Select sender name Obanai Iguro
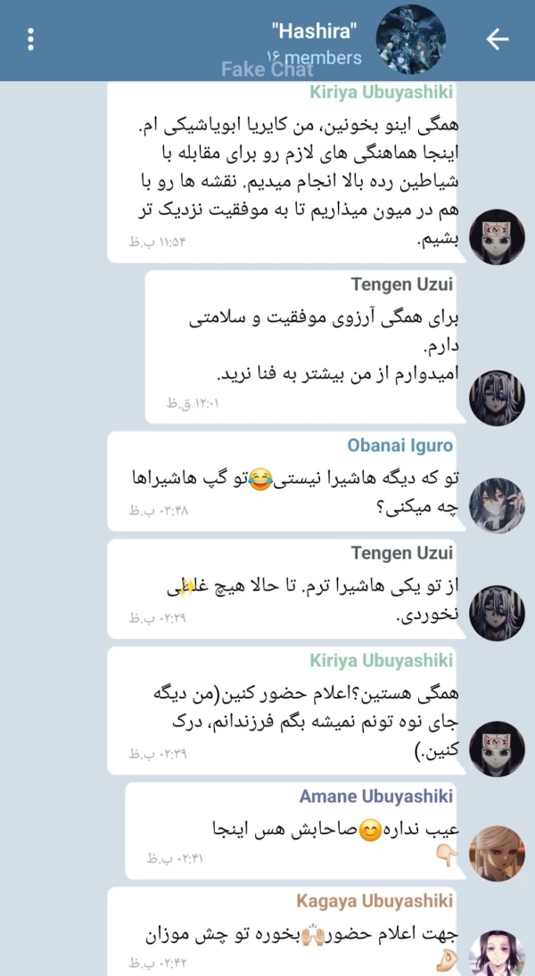 pyautogui.click(x=400, y=446)
